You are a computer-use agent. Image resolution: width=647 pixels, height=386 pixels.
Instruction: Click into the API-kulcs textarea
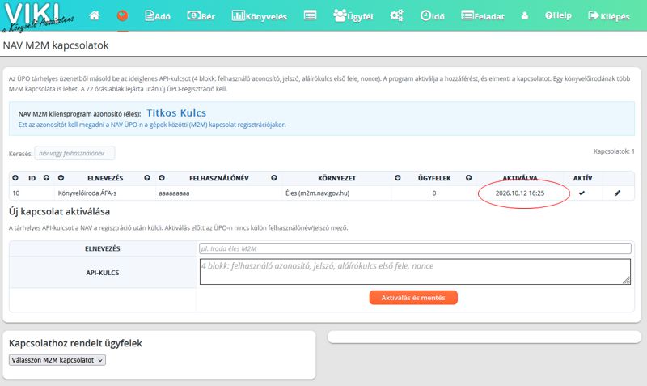point(415,272)
